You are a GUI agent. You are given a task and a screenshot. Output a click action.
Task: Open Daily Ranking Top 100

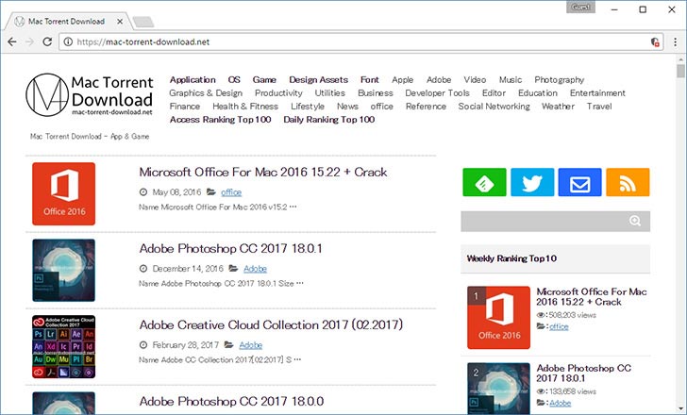tap(329, 120)
